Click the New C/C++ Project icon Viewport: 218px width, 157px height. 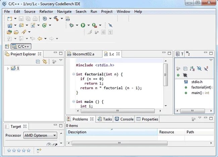10,25
